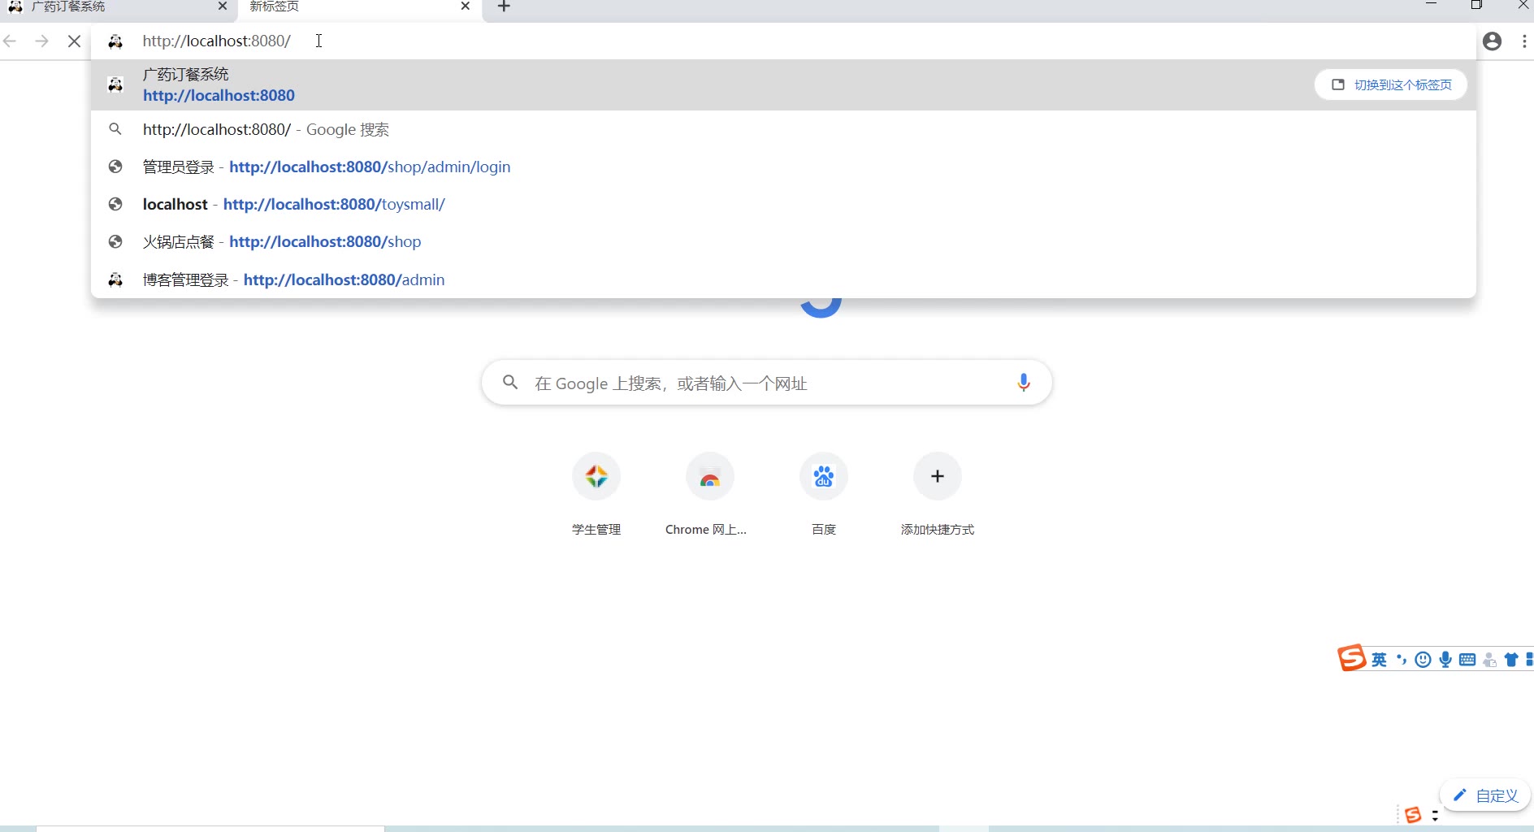Open the Chrome 网上应用店 shortcut
The image size is (1534, 832).
pos(710,476)
